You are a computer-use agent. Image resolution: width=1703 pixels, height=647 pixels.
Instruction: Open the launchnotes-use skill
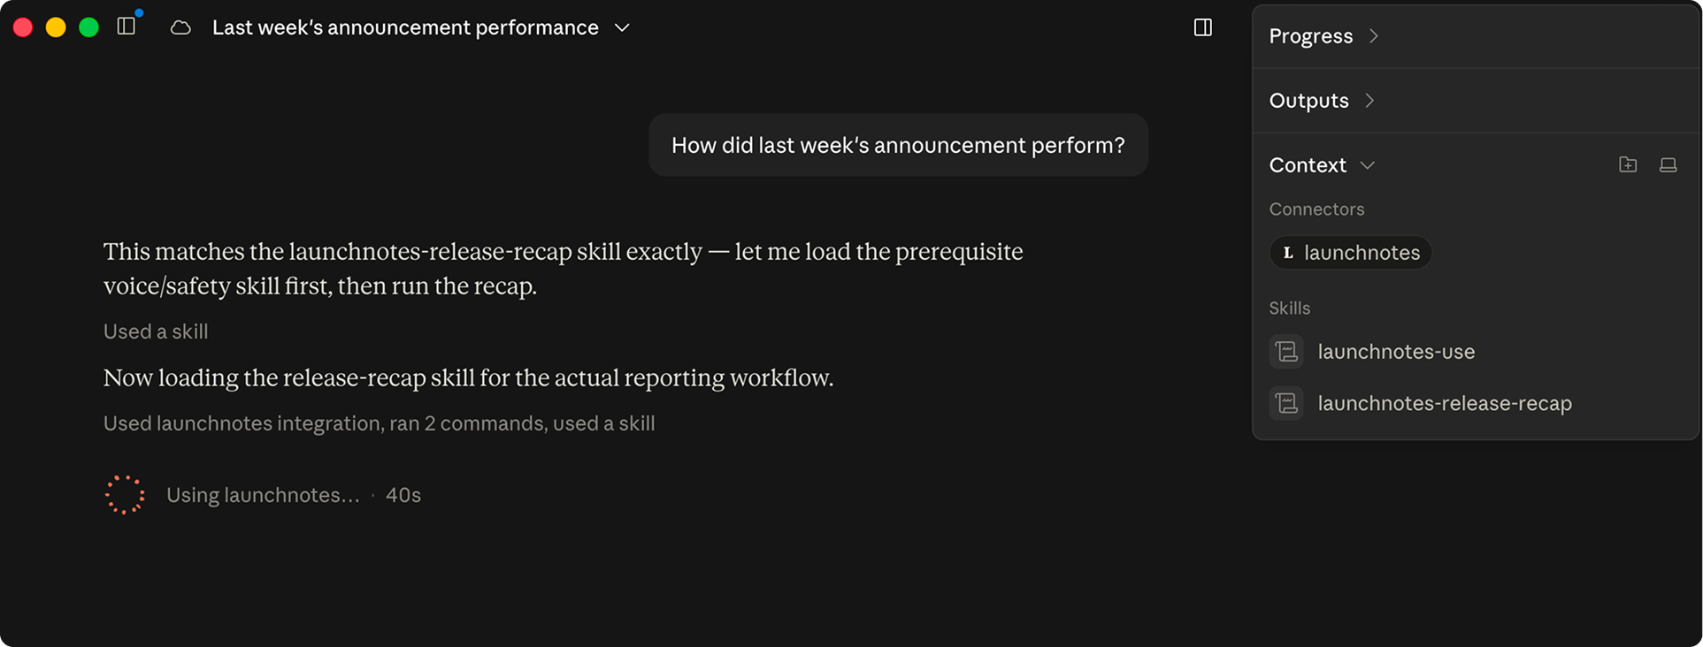(x=1396, y=352)
